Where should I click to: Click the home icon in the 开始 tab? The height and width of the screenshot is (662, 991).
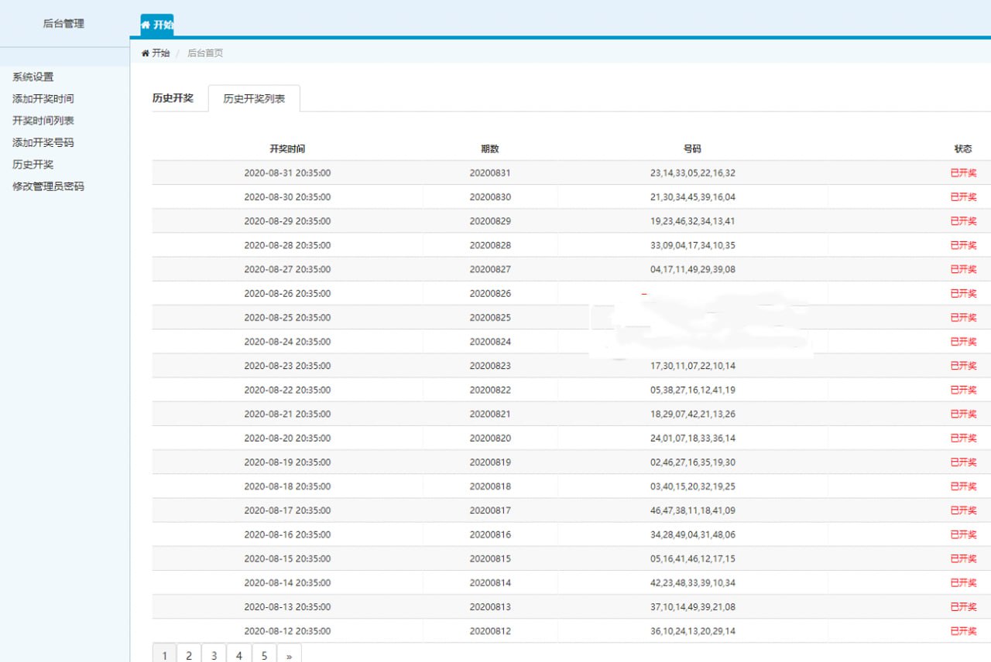(146, 25)
